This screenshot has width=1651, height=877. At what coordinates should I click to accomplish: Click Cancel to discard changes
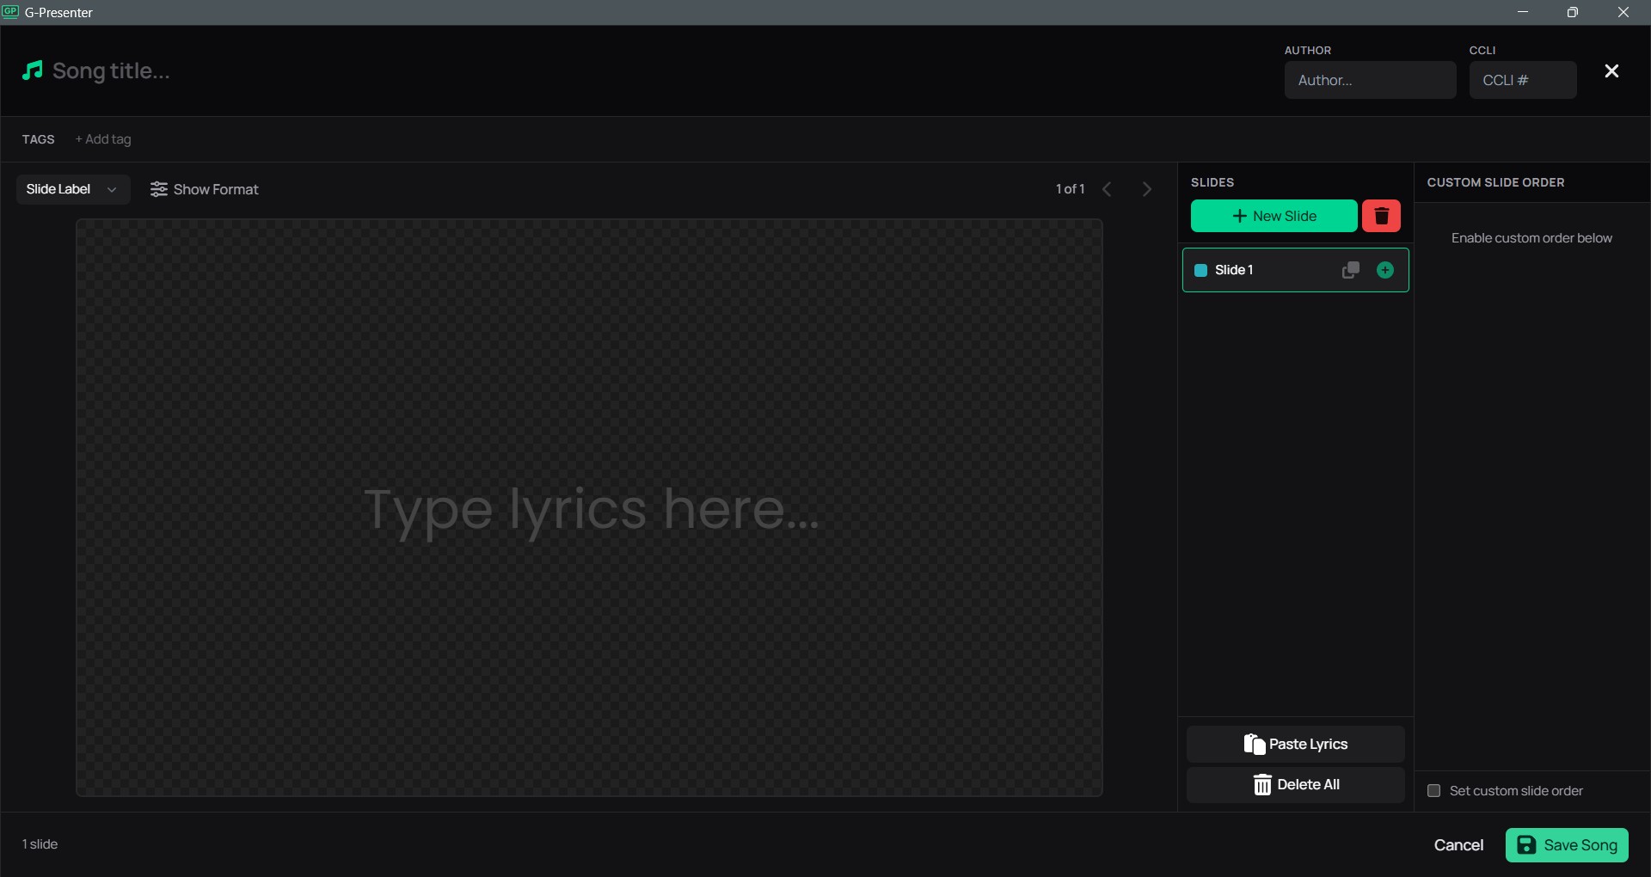(1459, 845)
